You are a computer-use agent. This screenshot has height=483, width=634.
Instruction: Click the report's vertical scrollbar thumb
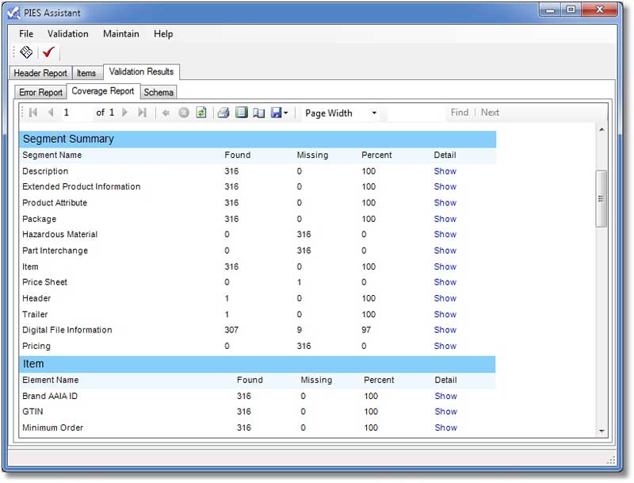coord(602,198)
